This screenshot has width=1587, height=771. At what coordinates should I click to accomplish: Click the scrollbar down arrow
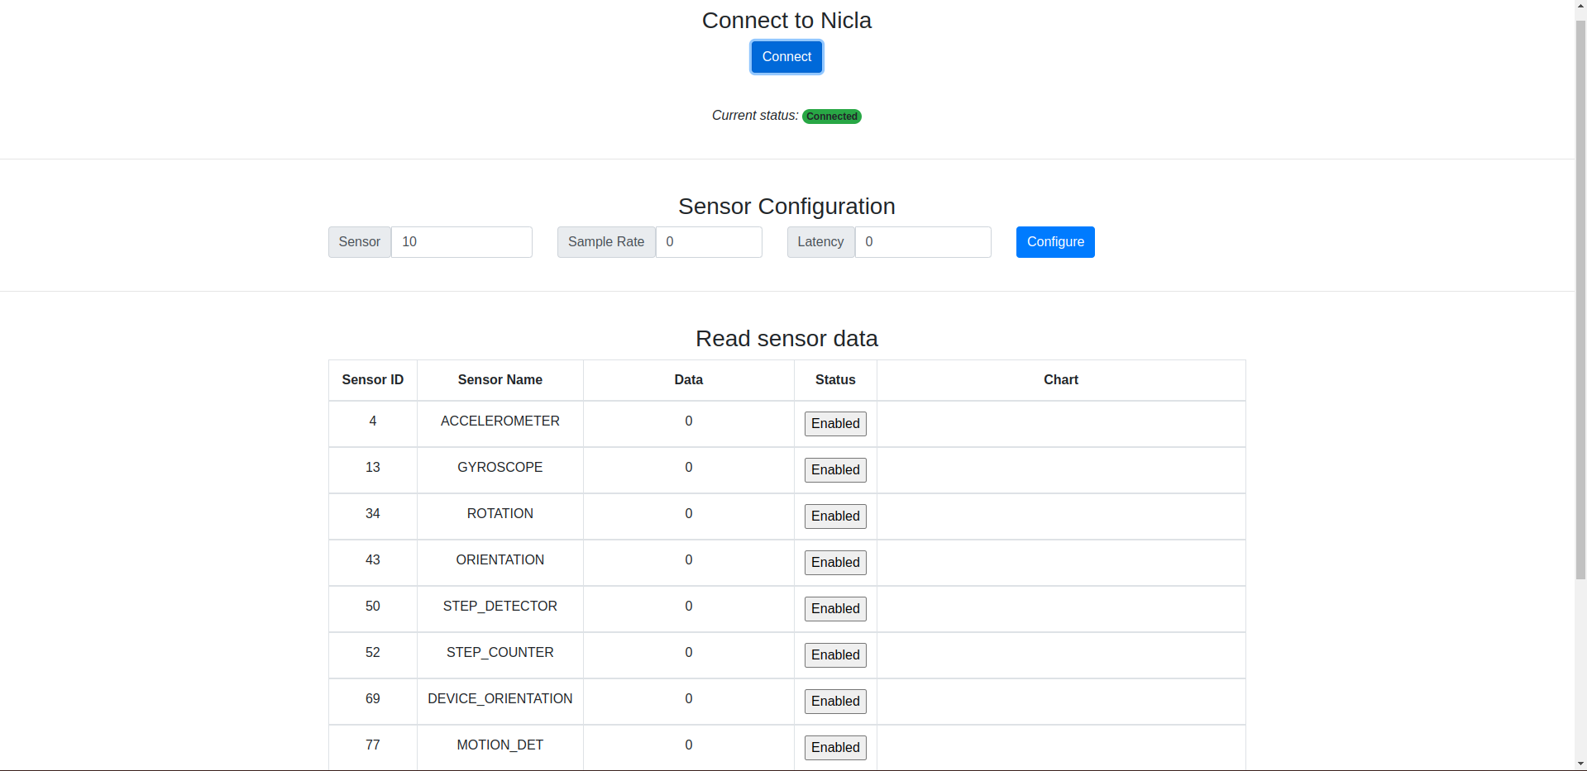pyautogui.click(x=1580, y=764)
